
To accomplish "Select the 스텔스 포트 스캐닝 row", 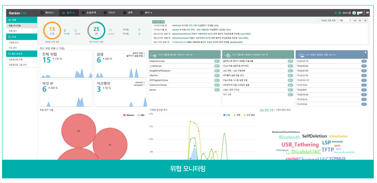I will [x=258, y=90].
